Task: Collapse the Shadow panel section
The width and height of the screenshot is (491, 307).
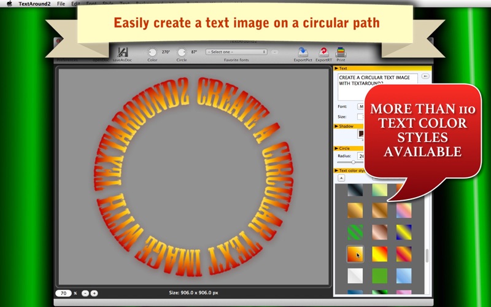Action: [336, 126]
